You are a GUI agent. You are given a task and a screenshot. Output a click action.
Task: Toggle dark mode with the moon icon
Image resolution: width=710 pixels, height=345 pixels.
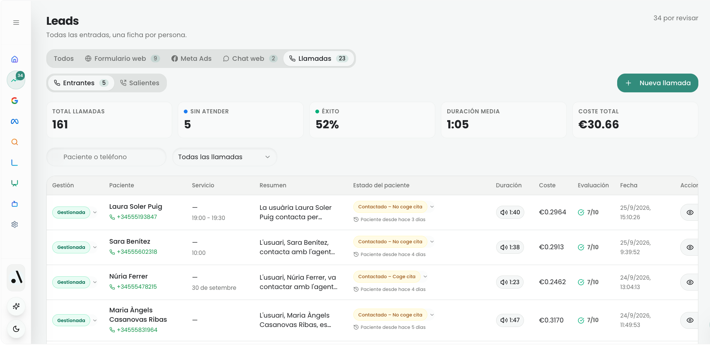(16, 329)
